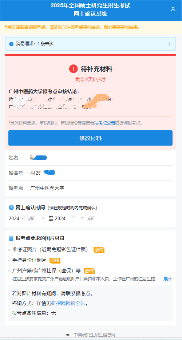Select the 准考证照片 material item
Screen dimensions: 182x340
(x=50, y=250)
